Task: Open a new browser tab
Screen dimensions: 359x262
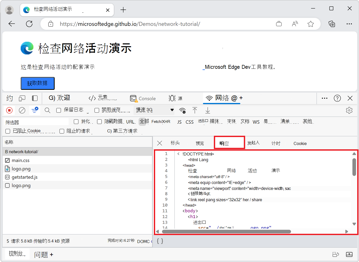Action: click(x=123, y=10)
